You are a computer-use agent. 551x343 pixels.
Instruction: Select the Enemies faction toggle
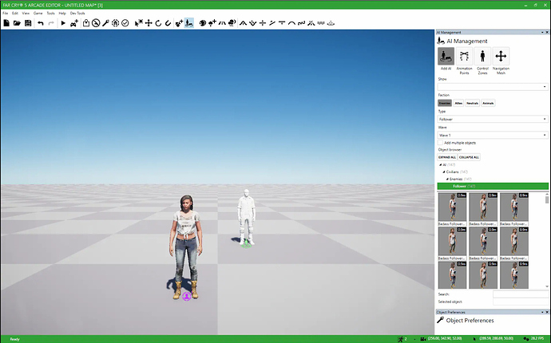pos(445,103)
